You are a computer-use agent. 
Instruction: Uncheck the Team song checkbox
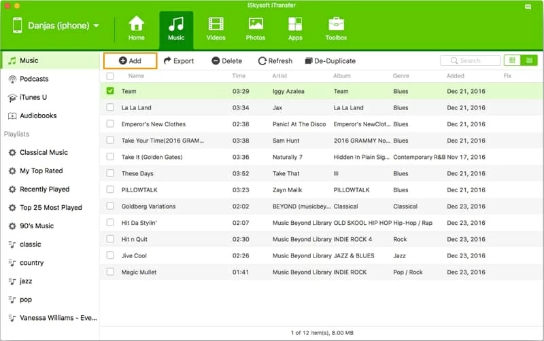tap(110, 91)
